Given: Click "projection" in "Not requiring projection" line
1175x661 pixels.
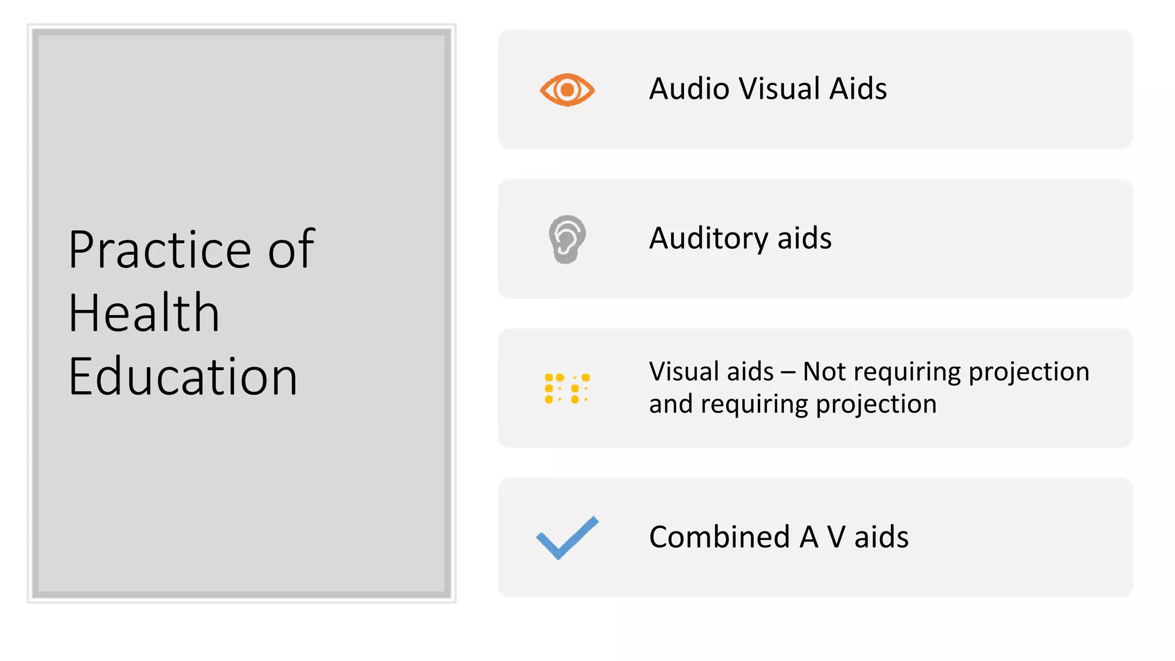Looking at the screenshot, I should click(x=1029, y=373).
